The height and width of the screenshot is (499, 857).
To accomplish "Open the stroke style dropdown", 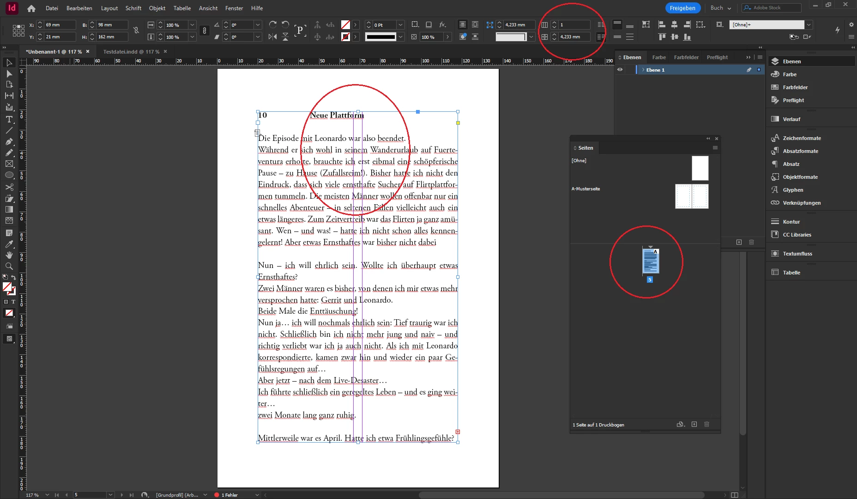I will click(400, 37).
